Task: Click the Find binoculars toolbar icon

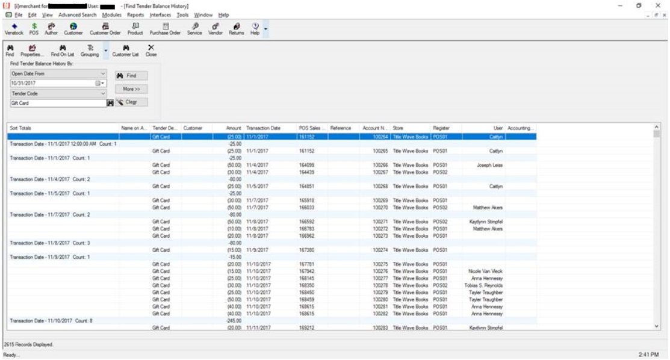Action: (10, 51)
